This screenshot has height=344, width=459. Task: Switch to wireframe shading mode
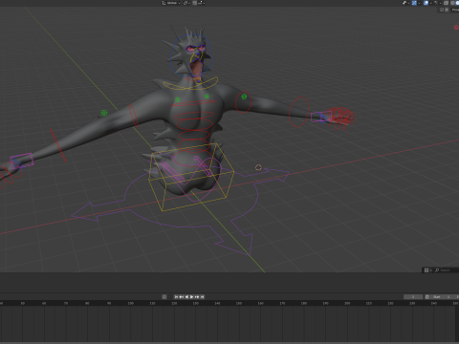pos(453,3)
